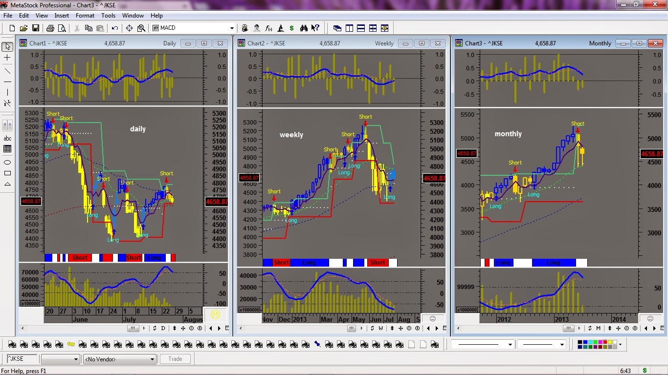Open the Format menu
The height and width of the screenshot is (375, 668).
point(85,16)
